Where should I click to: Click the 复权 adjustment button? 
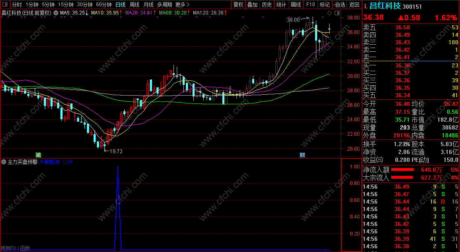tap(238, 5)
